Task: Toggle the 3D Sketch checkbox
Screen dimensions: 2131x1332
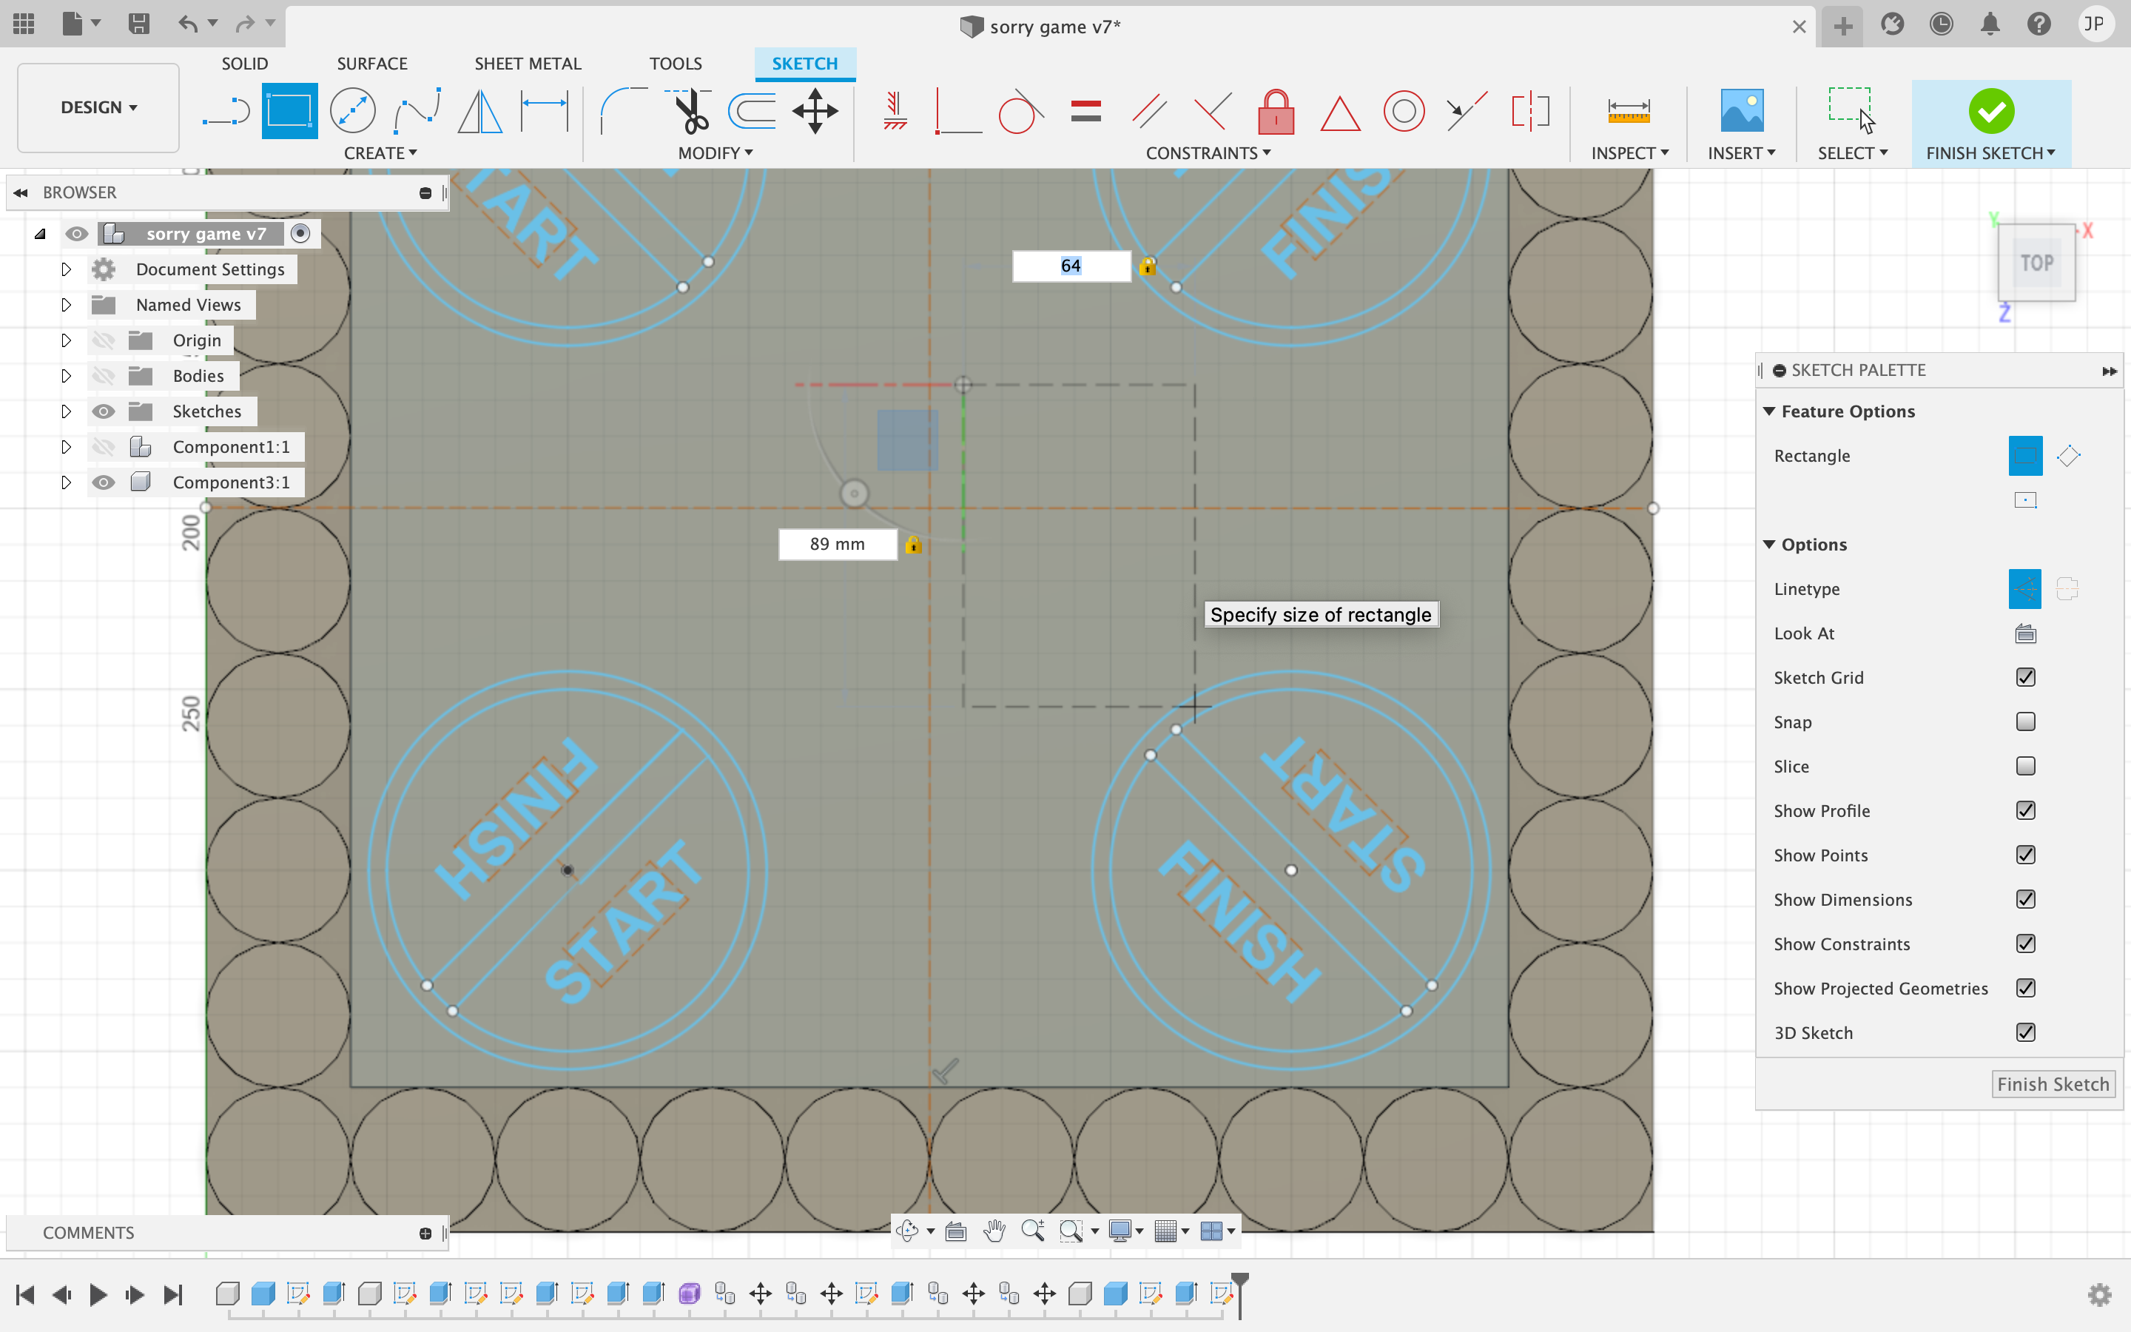Action: [2025, 1032]
